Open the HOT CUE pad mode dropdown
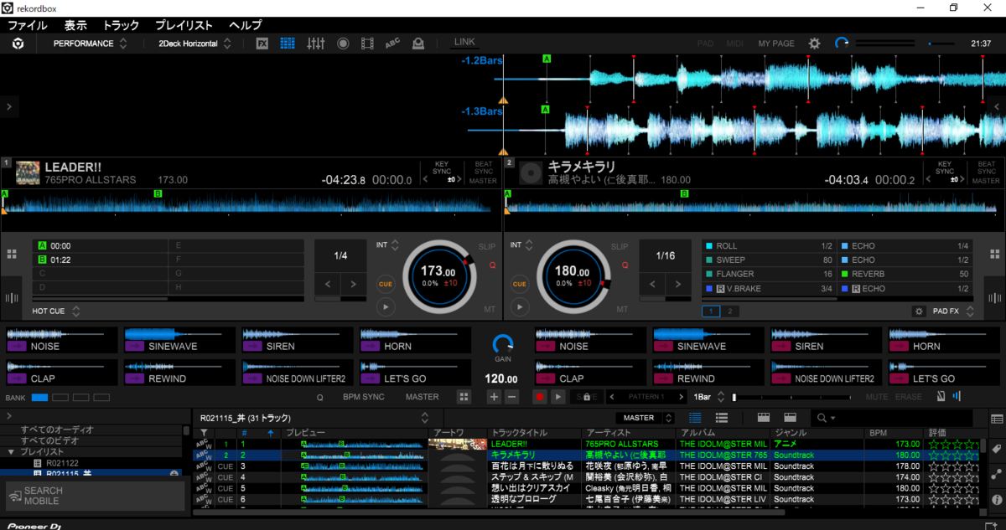This screenshot has height=530, width=1006. (56, 311)
